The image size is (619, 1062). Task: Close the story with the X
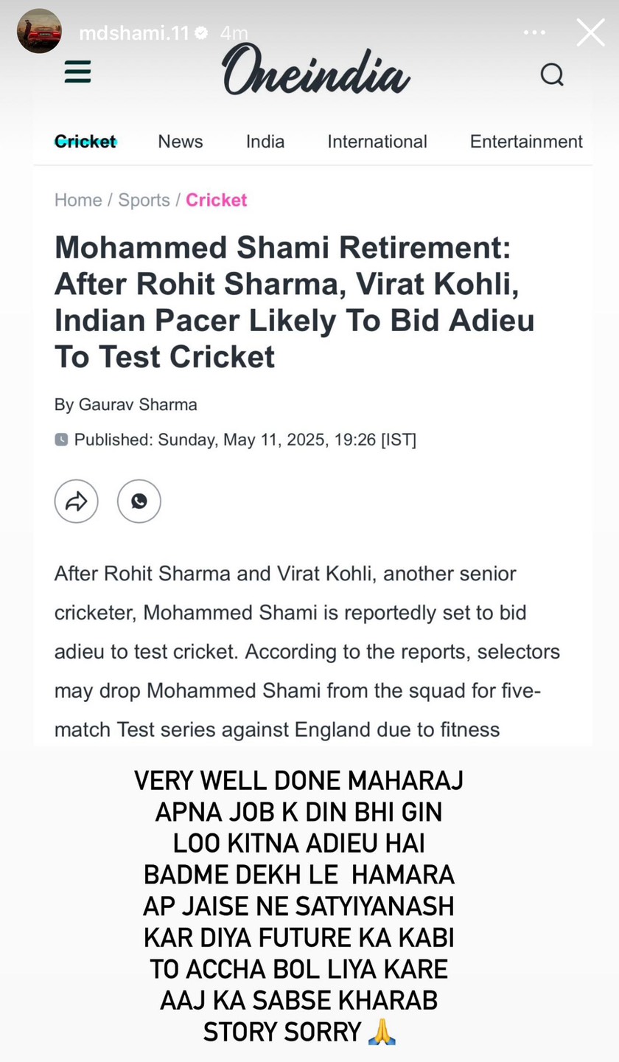pyautogui.click(x=590, y=32)
